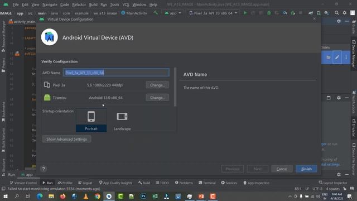Open Microsoft Edge from the taskbar
This screenshot has height=201, width=357.
click(x=40, y=196)
